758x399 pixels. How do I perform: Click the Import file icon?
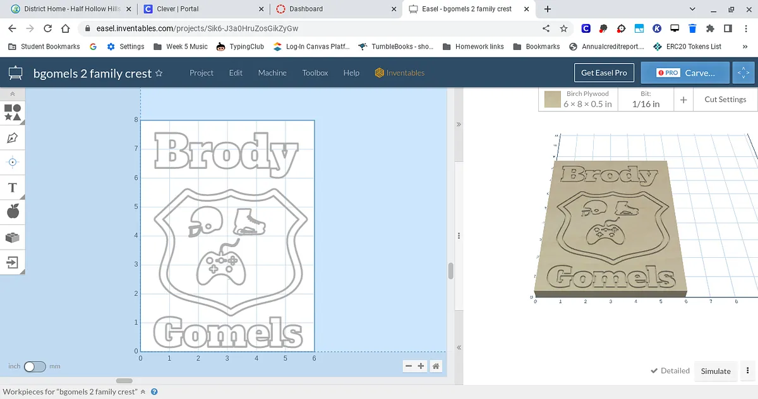click(x=13, y=262)
